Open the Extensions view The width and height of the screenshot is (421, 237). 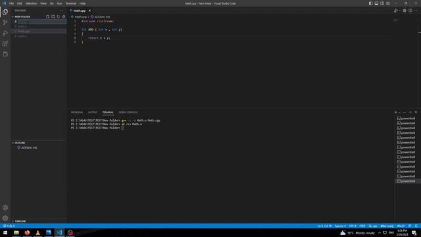[x=5, y=43]
